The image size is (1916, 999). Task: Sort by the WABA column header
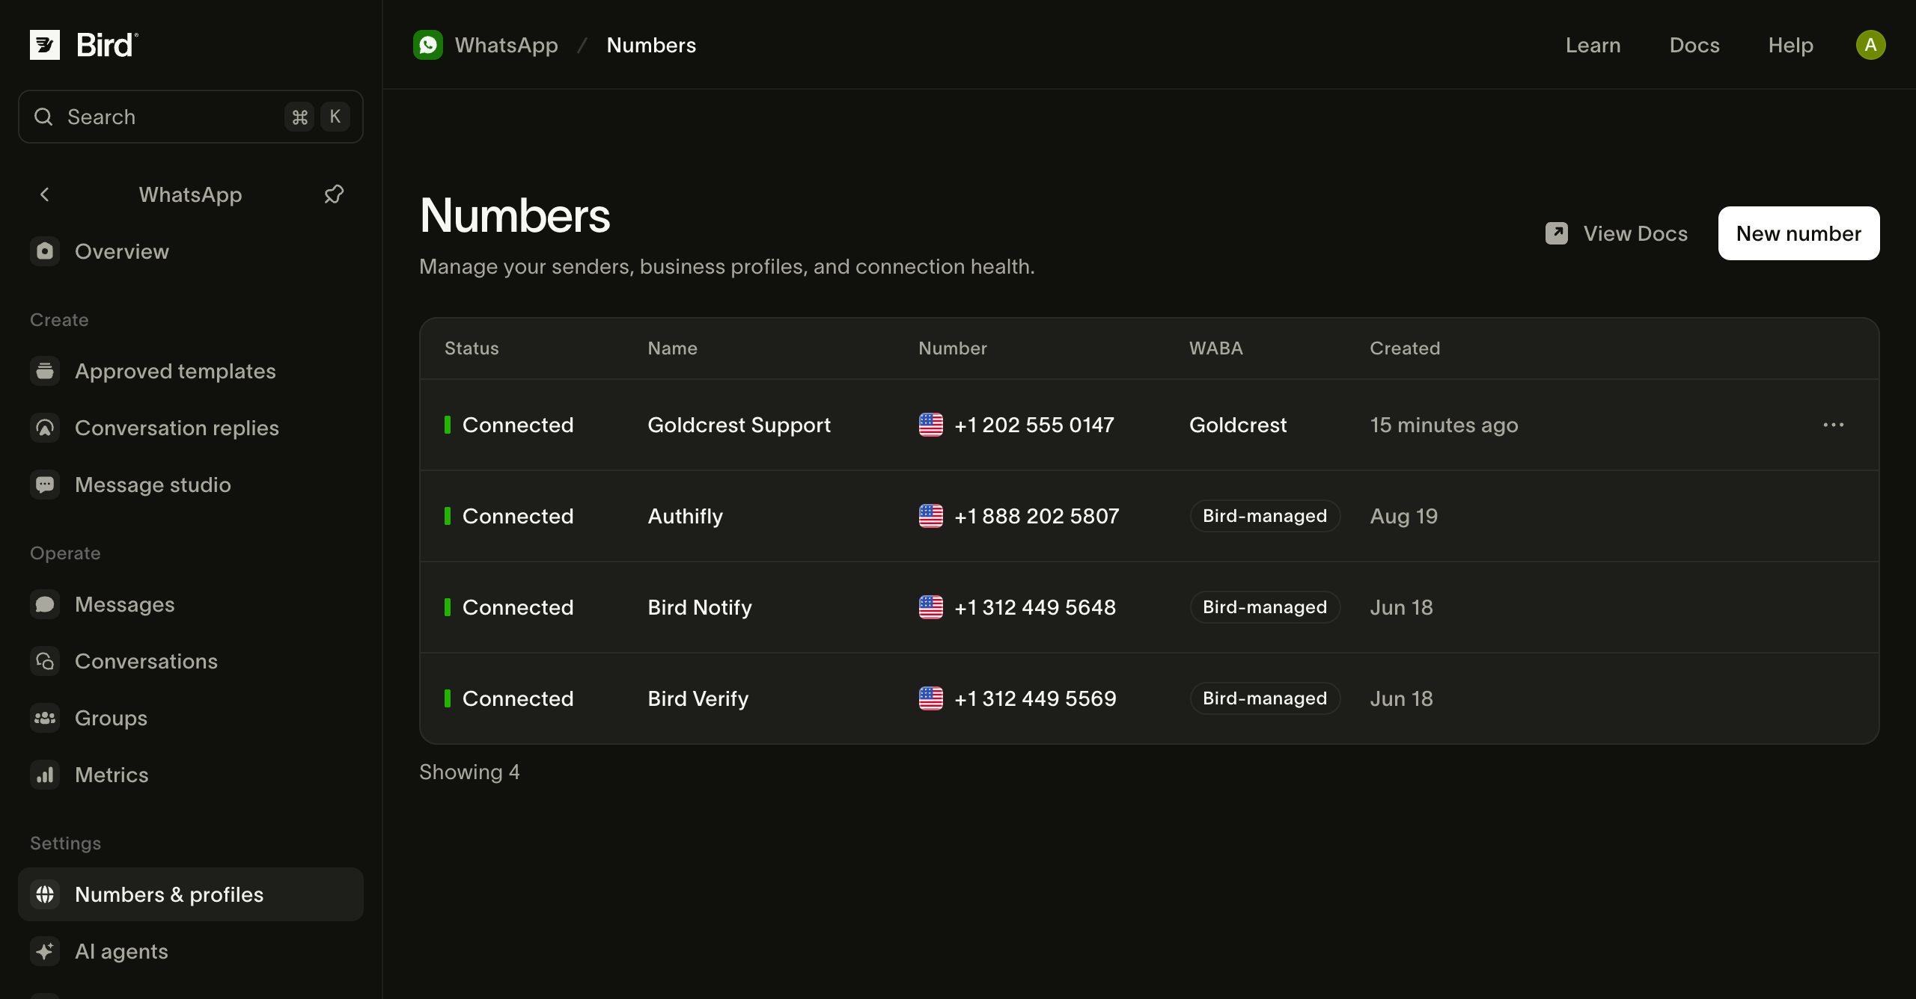tap(1216, 348)
